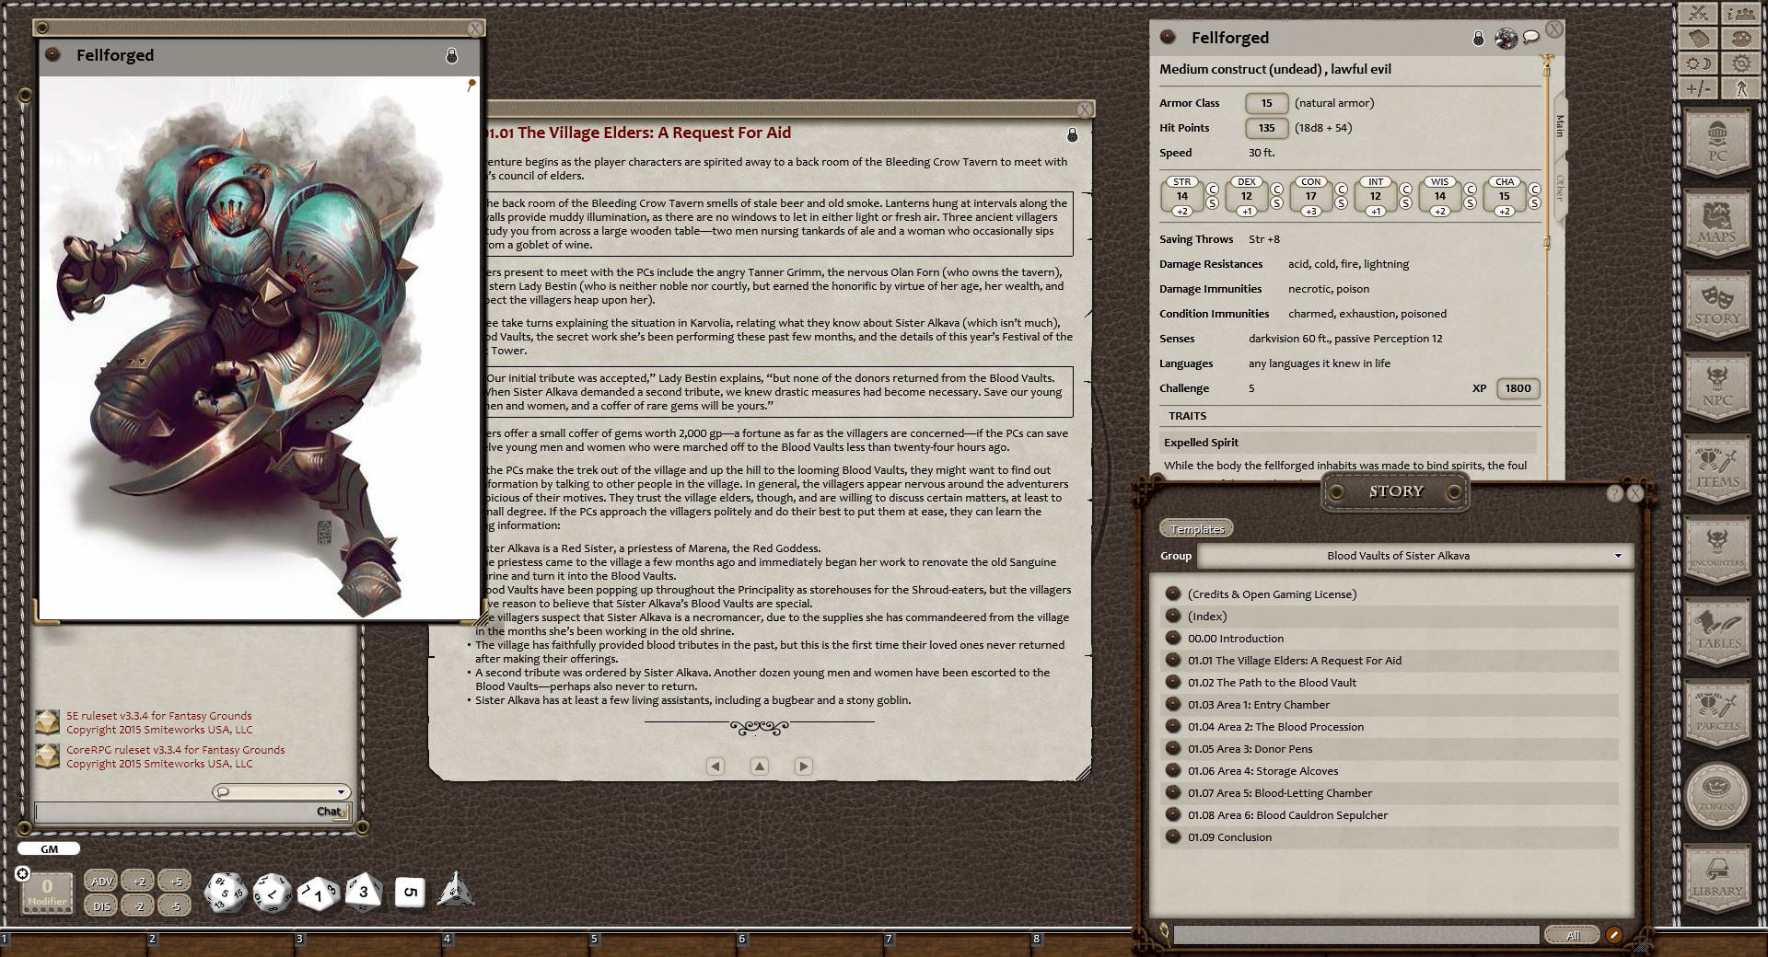
Task: Toggle lock on Fellforged NPC sheet
Action: click(1478, 39)
